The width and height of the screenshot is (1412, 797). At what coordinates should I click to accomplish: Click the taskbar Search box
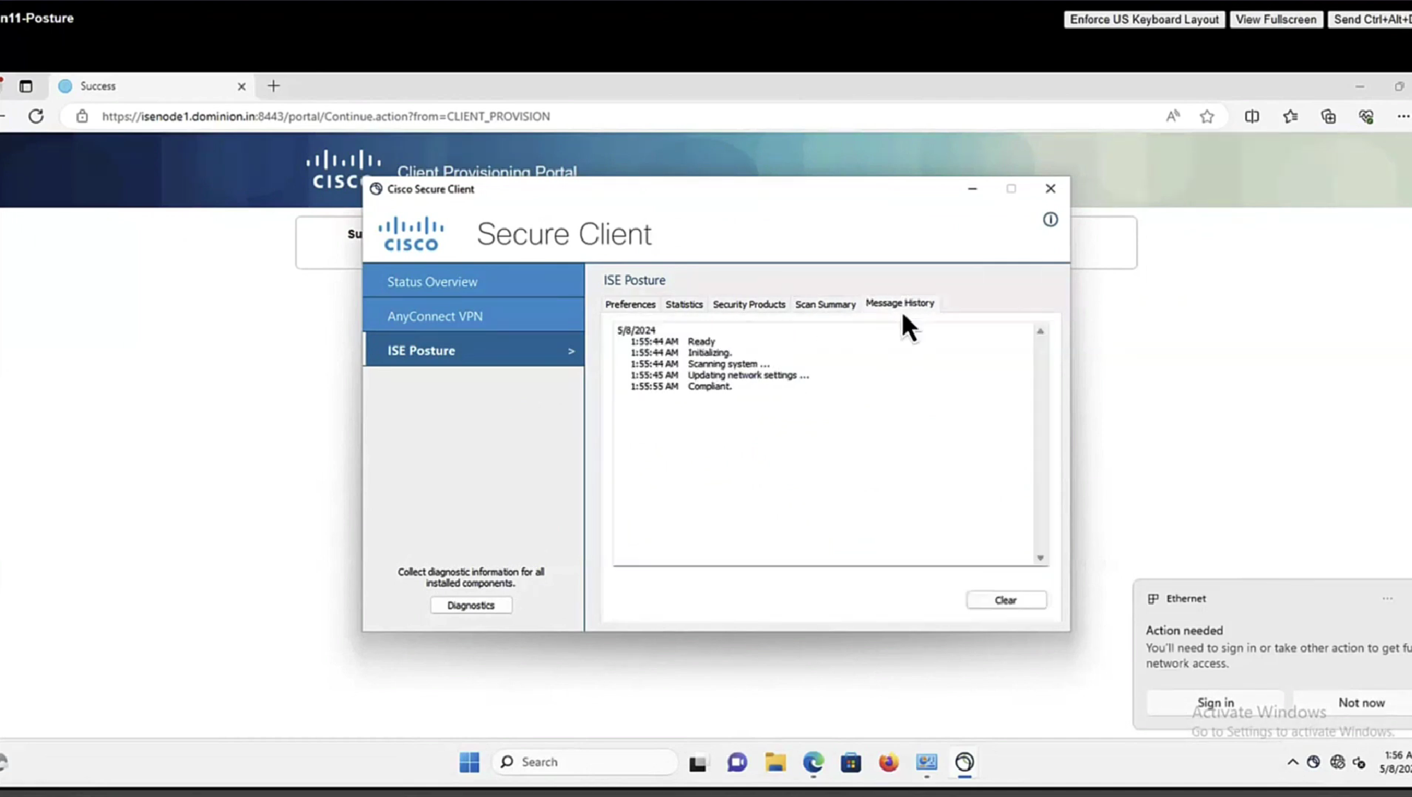tap(585, 762)
